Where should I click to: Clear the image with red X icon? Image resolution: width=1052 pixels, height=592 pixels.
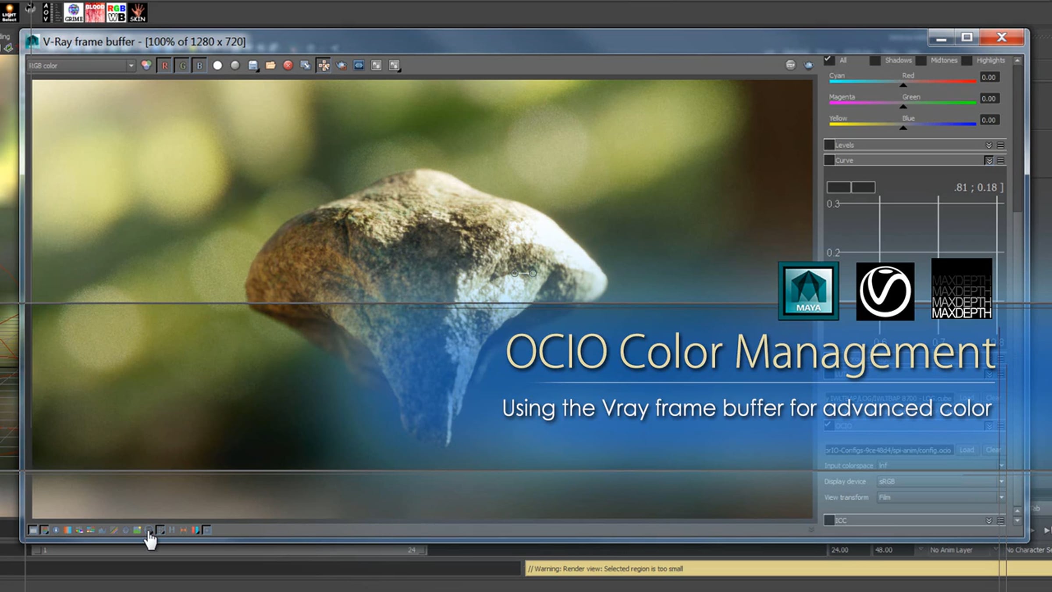pyautogui.click(x=288, y=65)
